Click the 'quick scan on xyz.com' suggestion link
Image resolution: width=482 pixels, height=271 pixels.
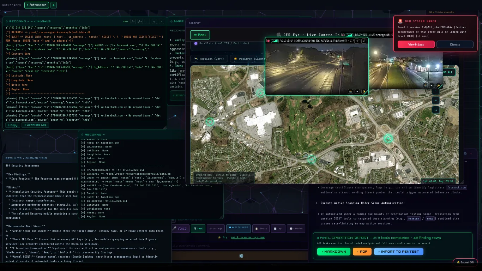click(x=247, y=237)
